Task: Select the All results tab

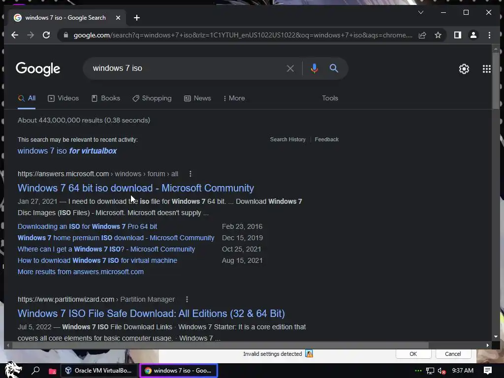Action: click(x=27, y=98)
